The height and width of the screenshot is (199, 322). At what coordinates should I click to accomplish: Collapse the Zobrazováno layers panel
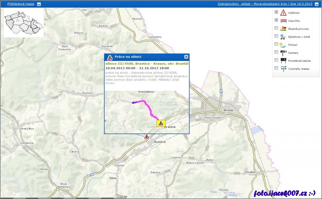(316, 4)
